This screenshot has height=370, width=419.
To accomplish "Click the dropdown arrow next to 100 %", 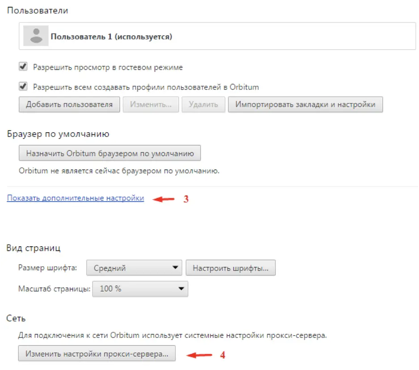I will 182,289.
